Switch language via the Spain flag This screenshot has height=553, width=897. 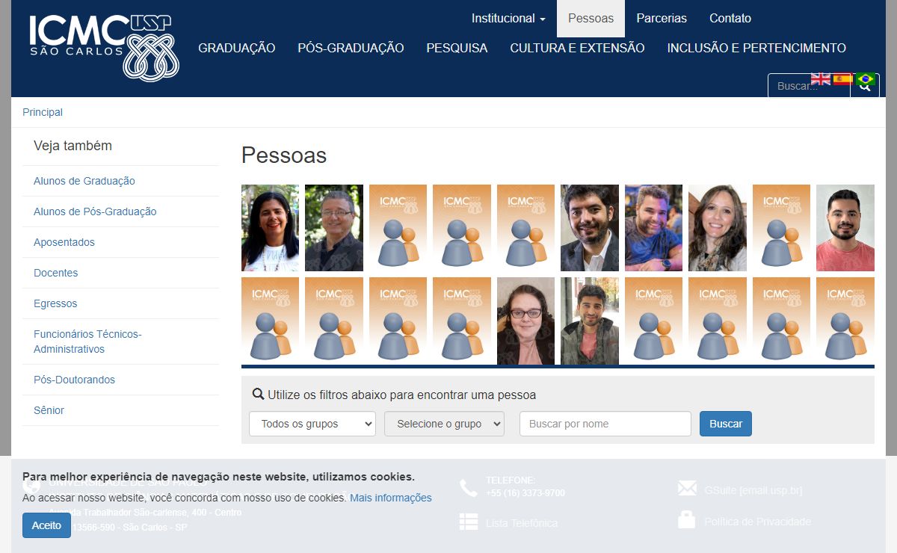843,79
